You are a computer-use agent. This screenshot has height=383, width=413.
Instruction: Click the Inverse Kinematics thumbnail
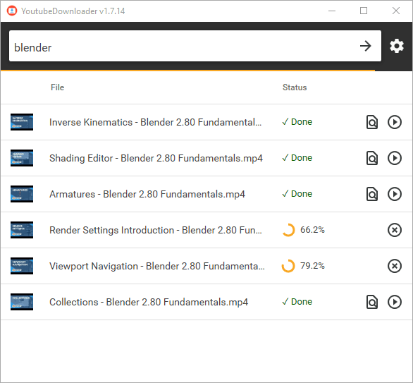[22, 122]
